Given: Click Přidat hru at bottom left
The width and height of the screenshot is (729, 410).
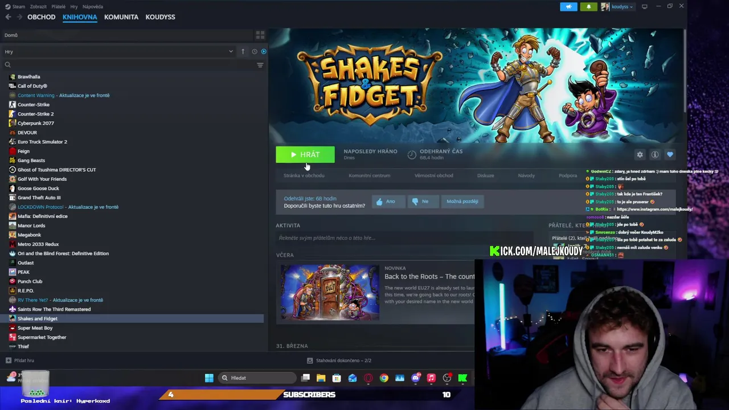Looking at the screenshot, I should [x=20, y=360].
